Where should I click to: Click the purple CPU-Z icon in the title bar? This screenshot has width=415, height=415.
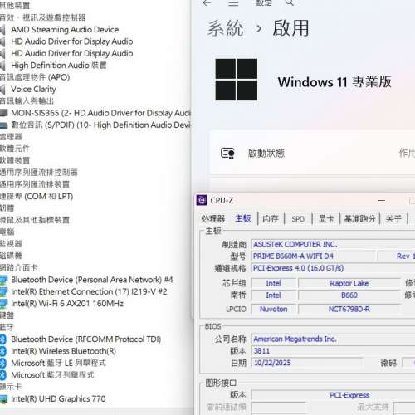202,200
